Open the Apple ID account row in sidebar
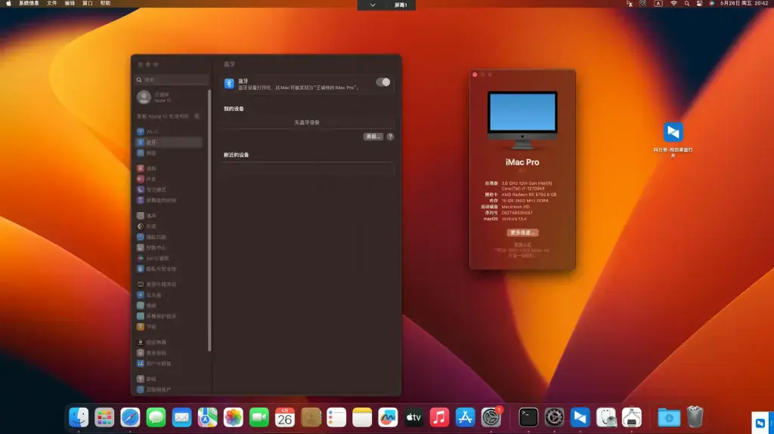 [171, 97]
